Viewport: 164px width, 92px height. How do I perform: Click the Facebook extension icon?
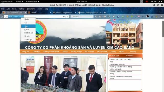click(152, 17)
